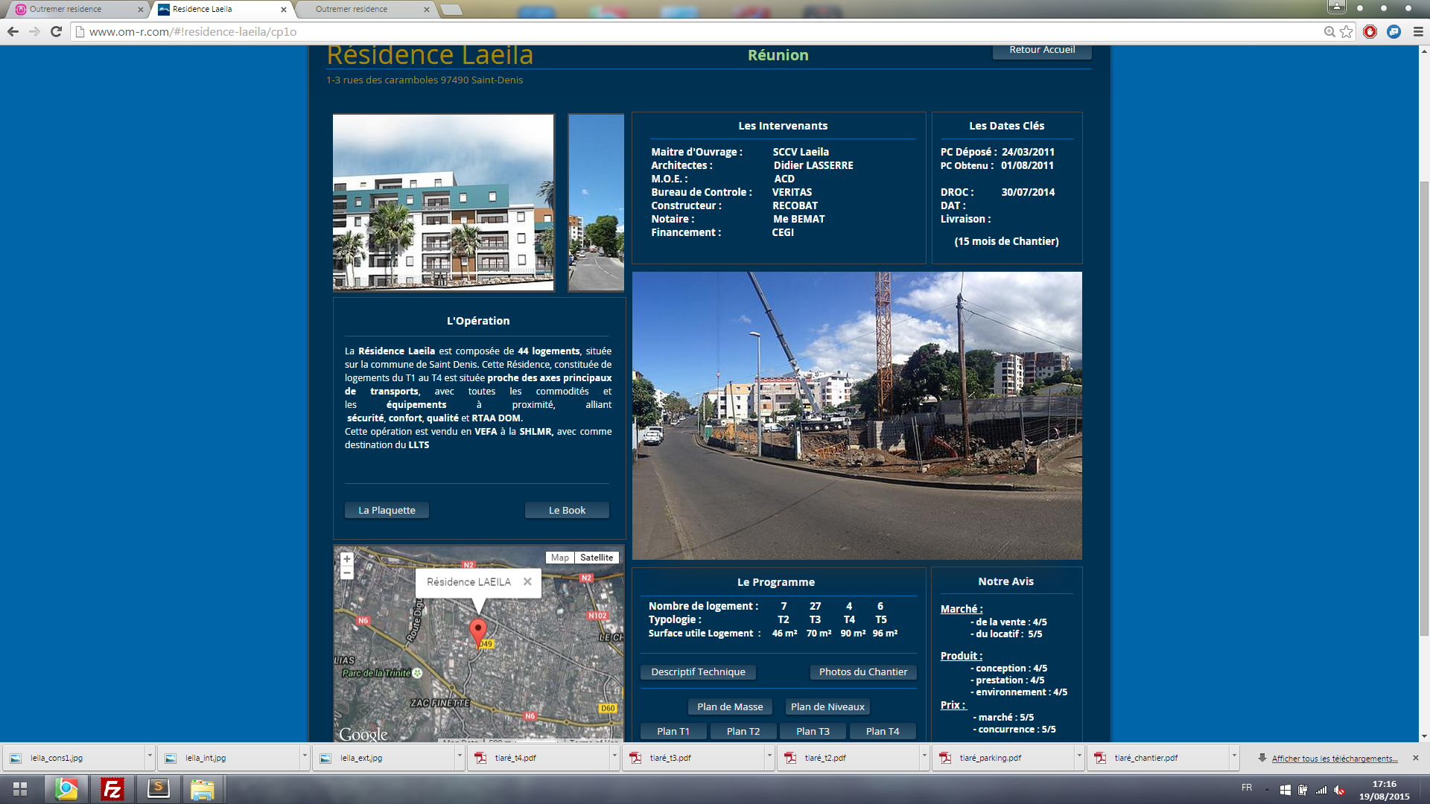This screenshot has height=804, width=1430.
Task: Open downloaded tiaré_t4.pdf file
Action: 539,758
